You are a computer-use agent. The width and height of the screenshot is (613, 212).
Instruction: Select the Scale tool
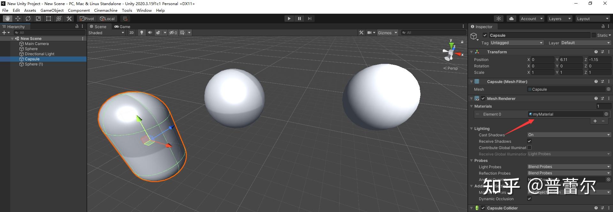click(x=38, y=19)
